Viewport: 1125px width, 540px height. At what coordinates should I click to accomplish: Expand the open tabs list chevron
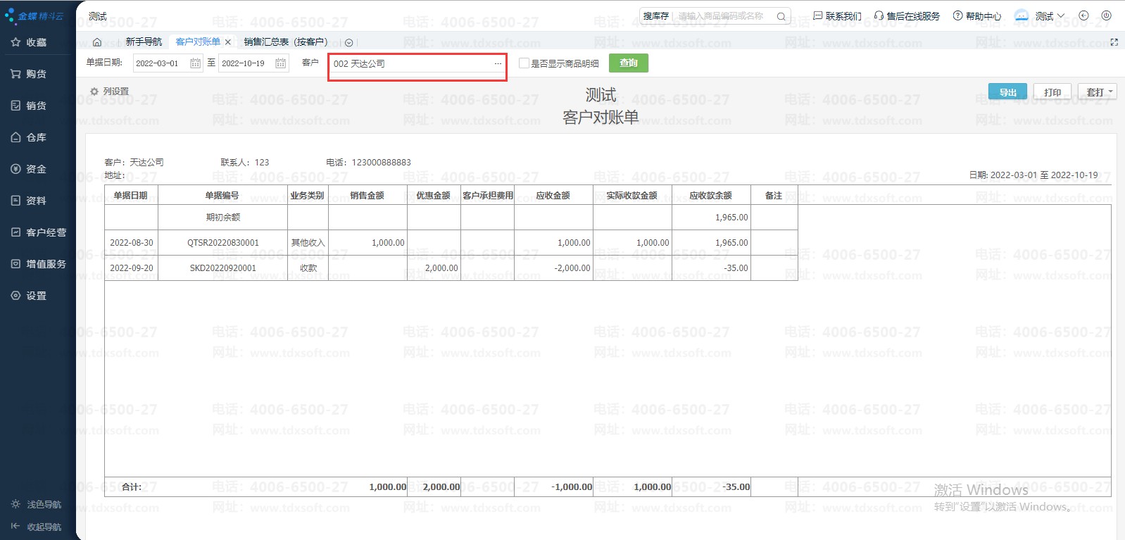pos(349,43)
